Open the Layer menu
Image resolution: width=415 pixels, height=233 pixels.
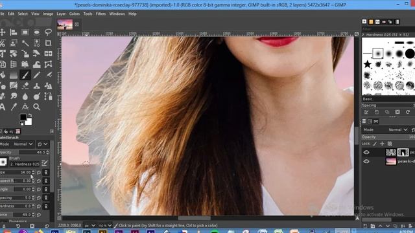[x=61, y=14]
